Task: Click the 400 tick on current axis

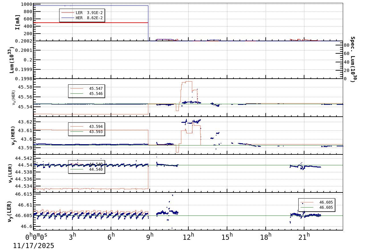Action: [x=28, y=26]
